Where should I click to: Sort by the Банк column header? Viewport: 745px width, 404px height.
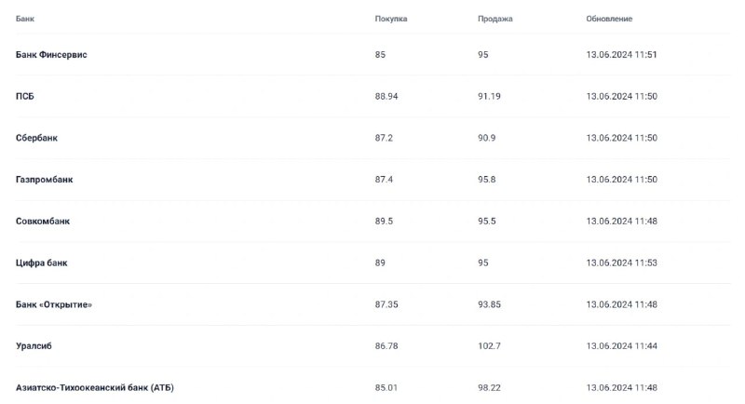click(25, 19)
